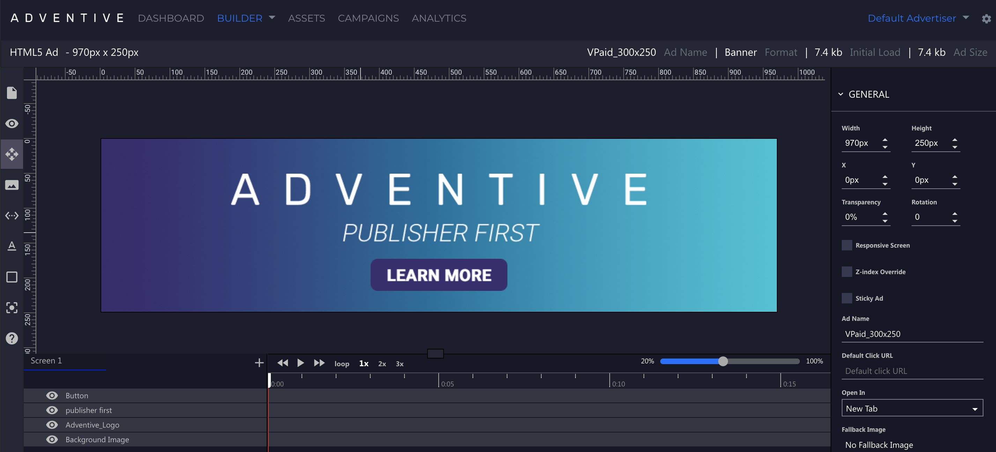Open the settings gear icon
This screenshot has height=452, width=996.
tap(986, 18)
